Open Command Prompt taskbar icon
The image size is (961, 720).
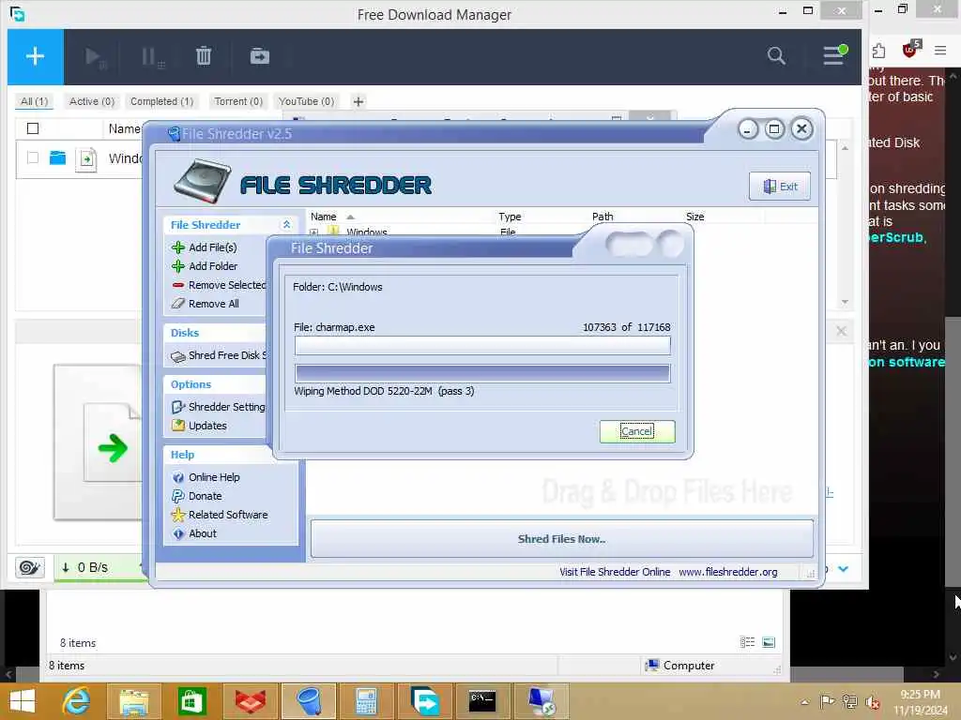[x=481, y=701]
